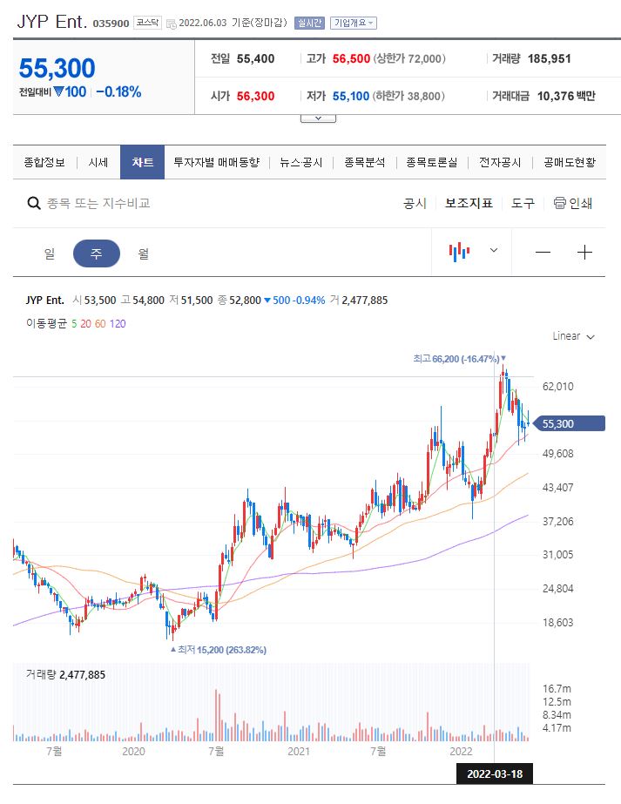621x804 pixels.
Task: Click the 2020 year label on time axis
Action: point(133,751)
